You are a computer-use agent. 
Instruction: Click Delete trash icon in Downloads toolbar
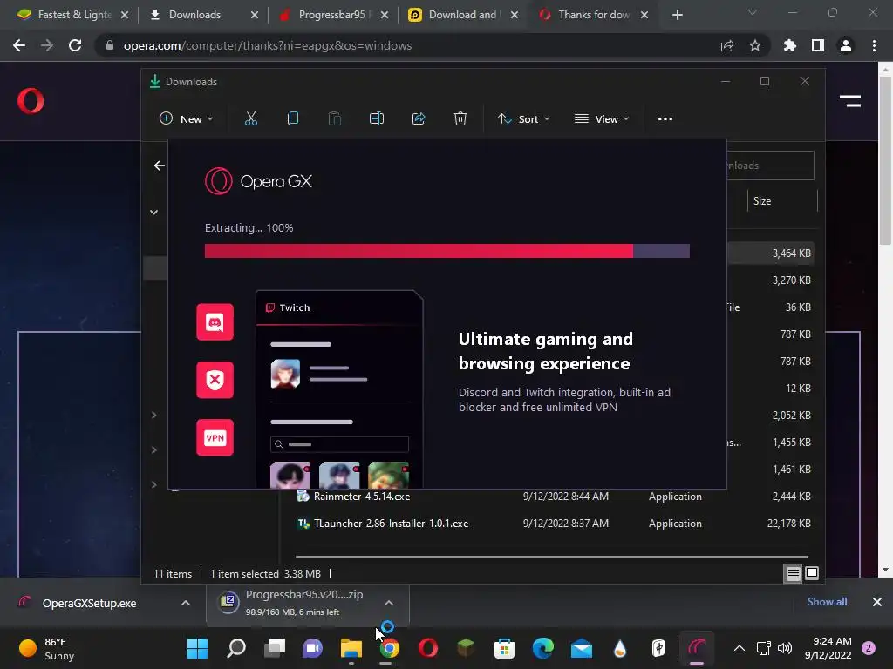[x=460, y=118]
